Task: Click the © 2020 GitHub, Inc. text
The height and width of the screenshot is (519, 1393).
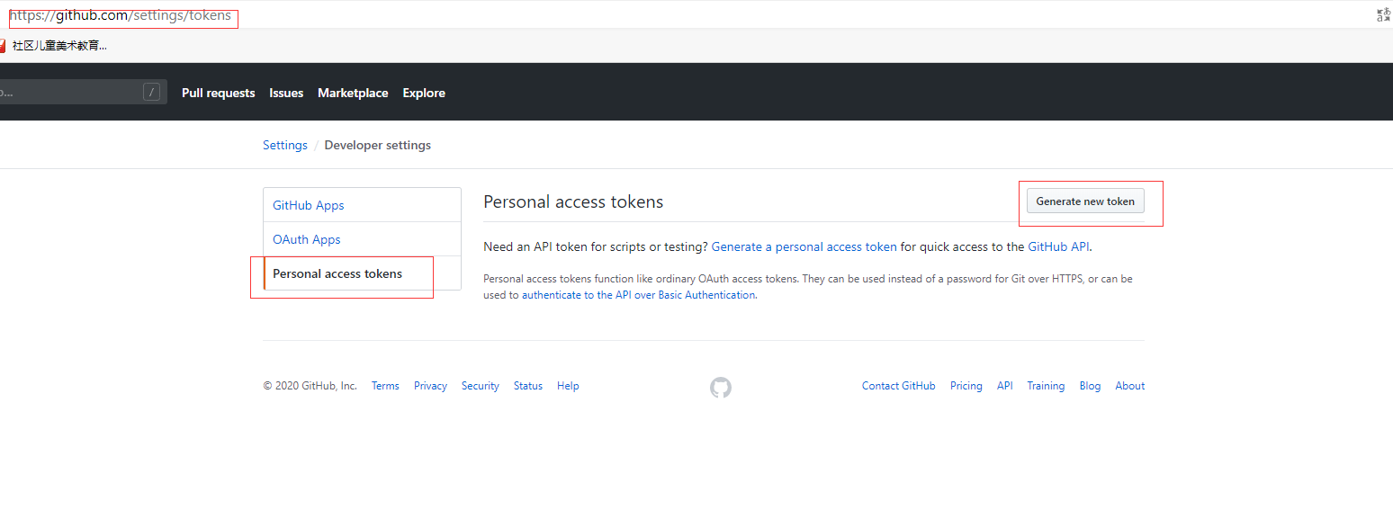Action: click(x=310, y=386)
